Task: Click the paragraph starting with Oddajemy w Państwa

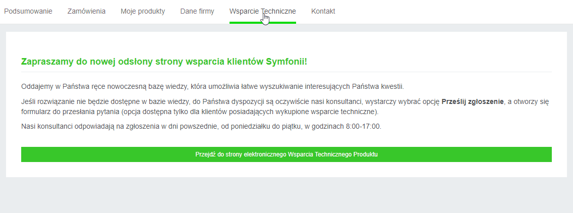Action: 213,87
